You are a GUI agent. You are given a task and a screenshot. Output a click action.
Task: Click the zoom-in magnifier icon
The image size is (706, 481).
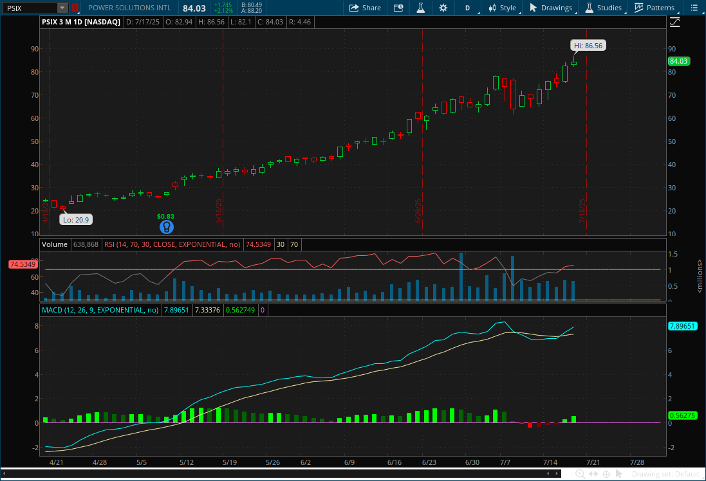[x=581, y=474]
